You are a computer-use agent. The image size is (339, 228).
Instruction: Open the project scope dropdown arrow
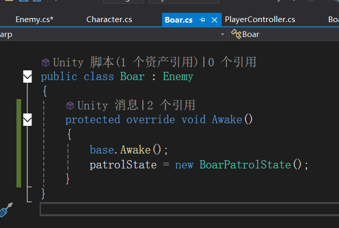point(222,34)
